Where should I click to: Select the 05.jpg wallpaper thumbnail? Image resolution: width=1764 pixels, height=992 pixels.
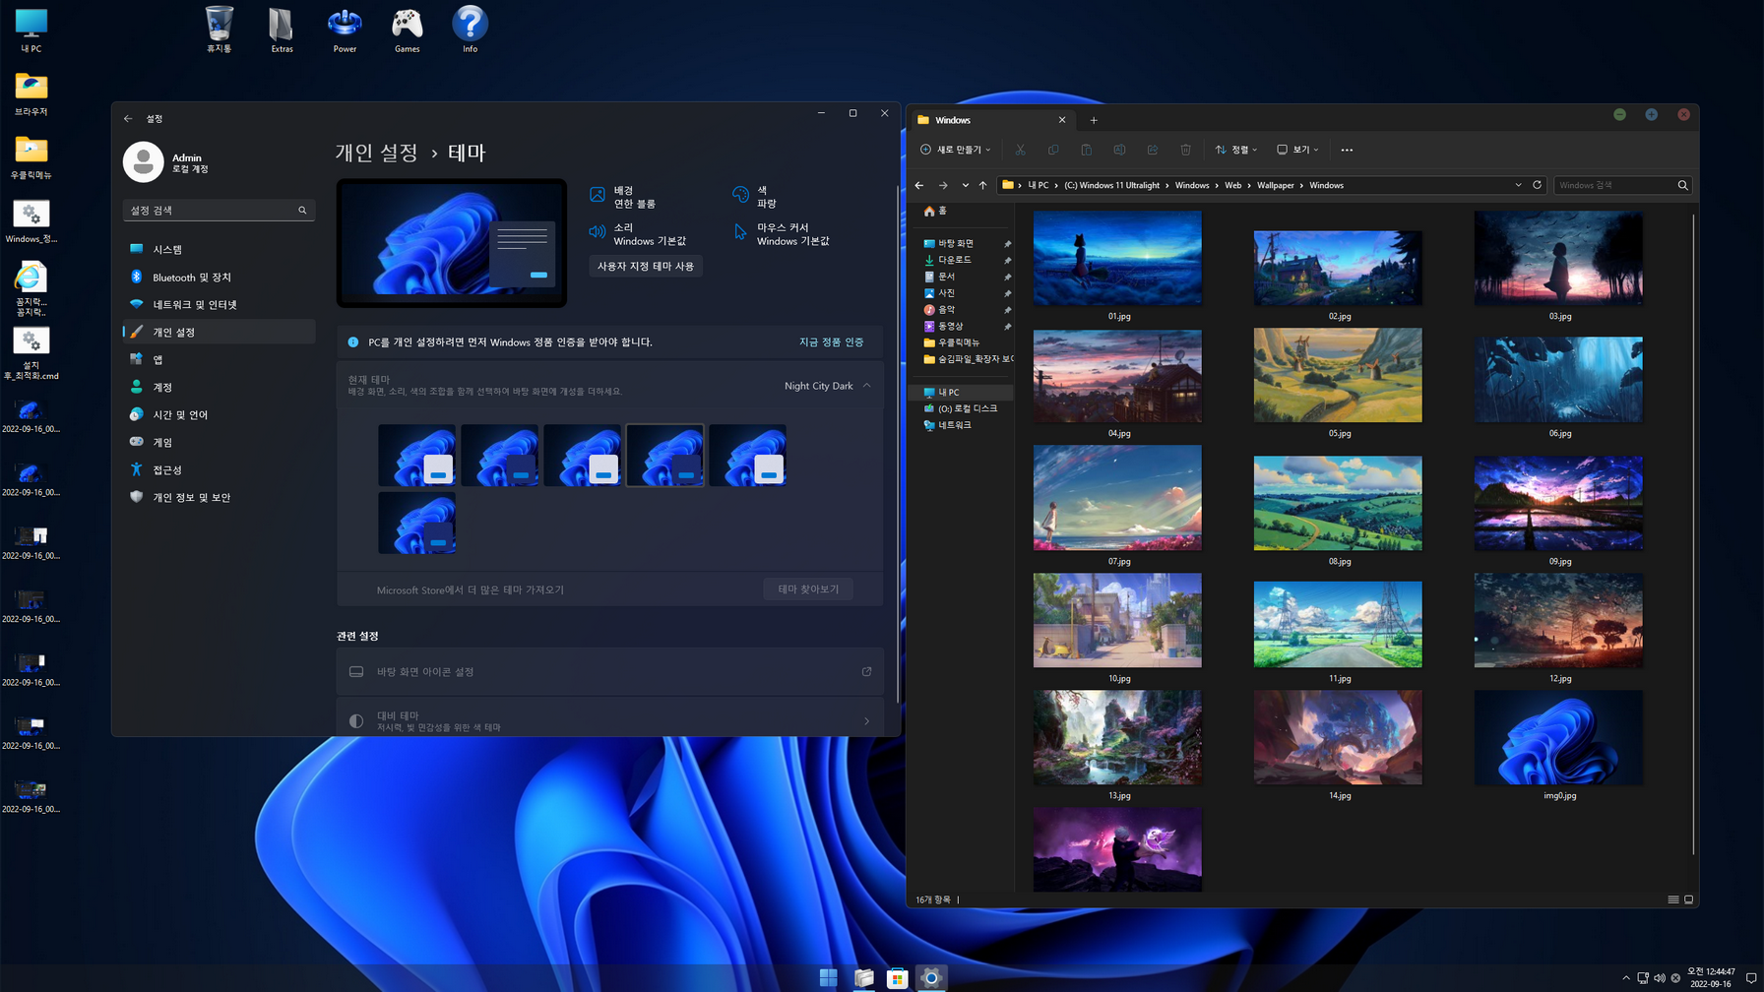[x=1338, y=375]
